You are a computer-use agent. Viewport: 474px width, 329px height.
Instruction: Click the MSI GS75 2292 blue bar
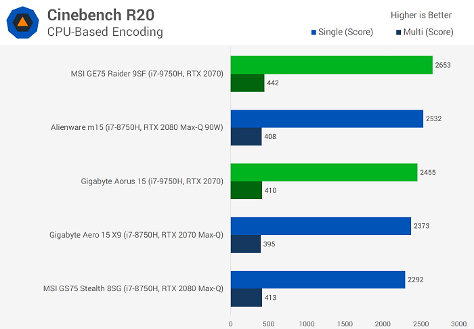(x=318, y=280)
